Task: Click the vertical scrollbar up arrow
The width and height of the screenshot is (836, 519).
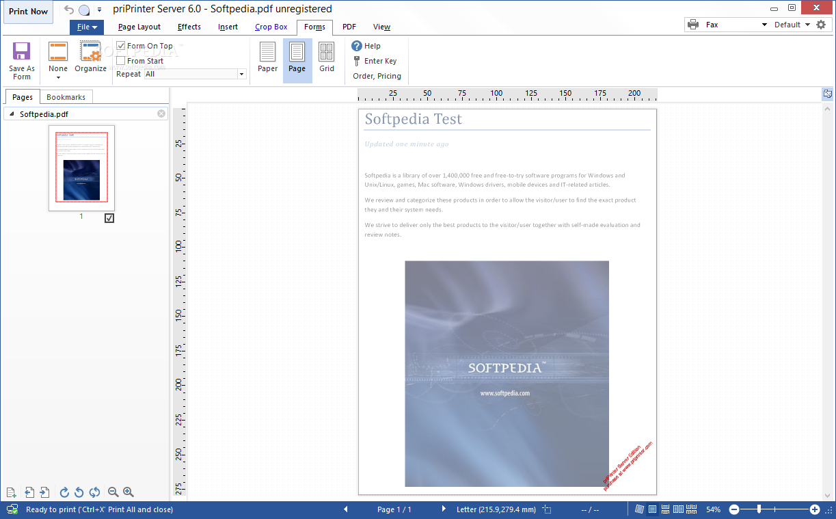Action: [828, 109]
